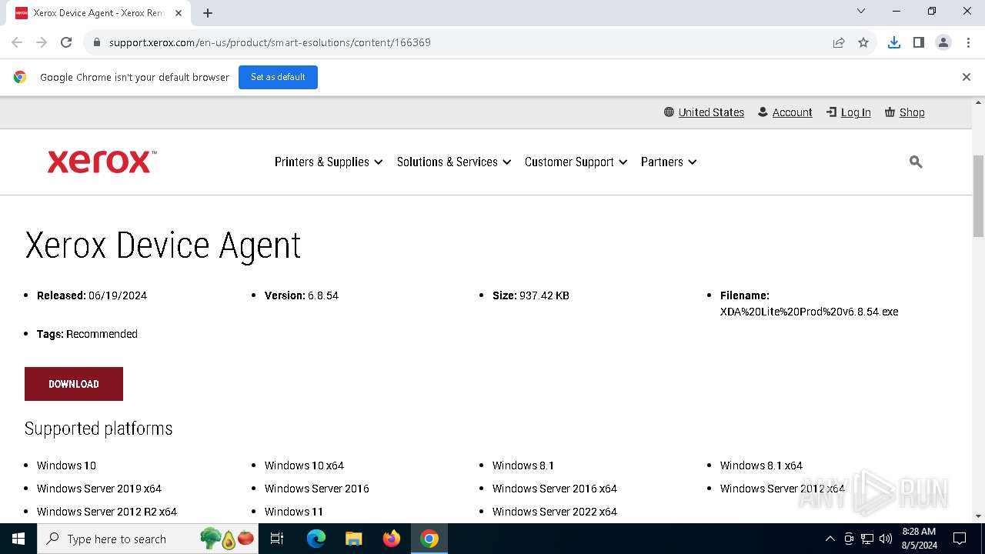985x554 pixels.
Task: Open a new tab with plus button
Action: [208, 13]
